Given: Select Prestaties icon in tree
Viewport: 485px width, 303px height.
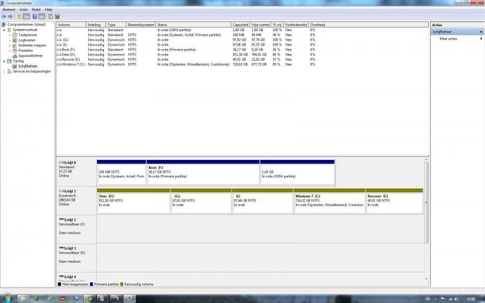Looking at the screenshot, I should click(x=15, y=50).
